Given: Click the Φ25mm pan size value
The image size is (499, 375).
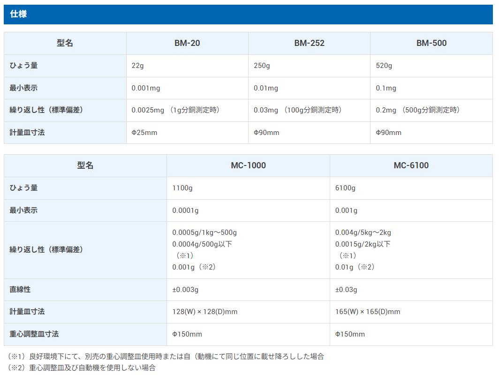Looking at the screenshot, I should click(x=144, y=133).
